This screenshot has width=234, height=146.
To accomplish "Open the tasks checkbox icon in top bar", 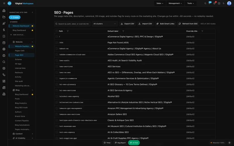I will pyautogui.click(x=219, y=3).
